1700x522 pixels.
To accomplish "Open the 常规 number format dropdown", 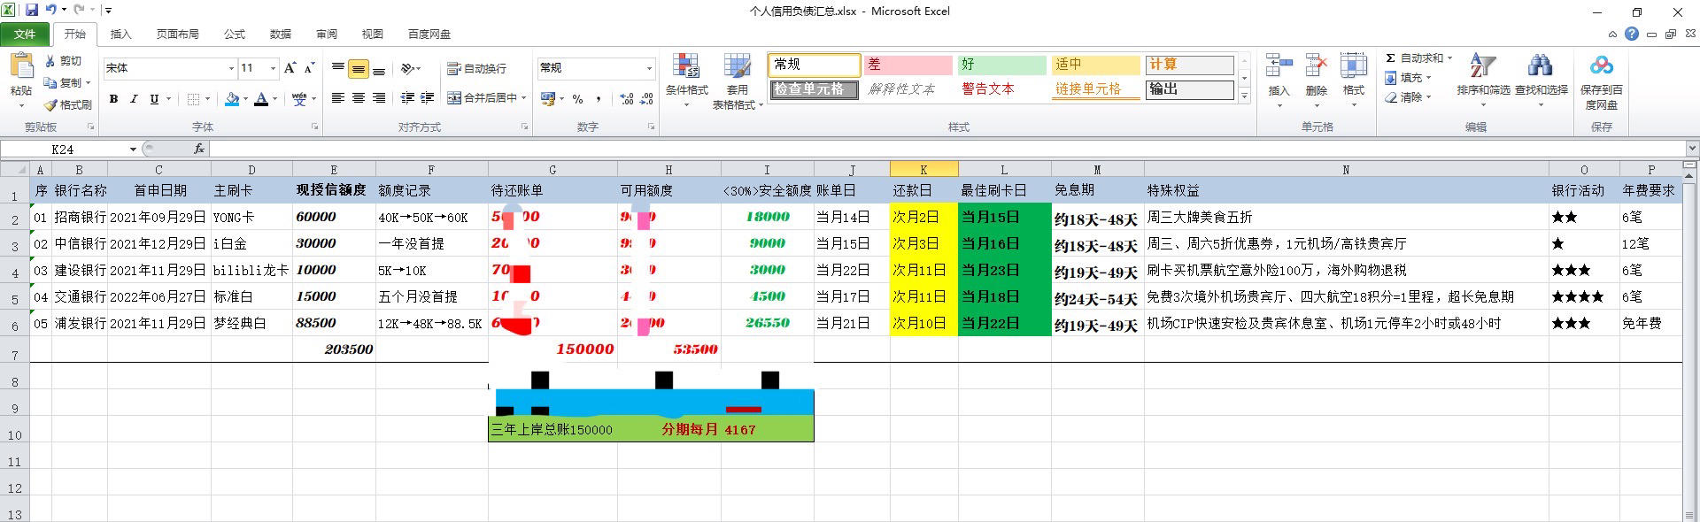I will click(x=649, y=68).
